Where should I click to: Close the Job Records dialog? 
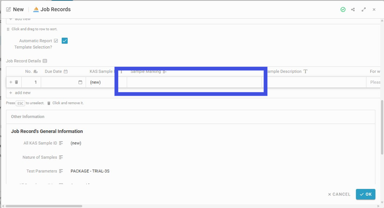[x=374, y=10]
